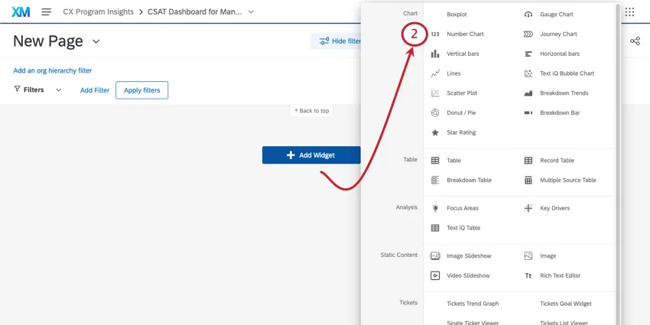Choose Record Table from widget menu
The height and width of the screenshot is (325, 650).
pos(557,161)
